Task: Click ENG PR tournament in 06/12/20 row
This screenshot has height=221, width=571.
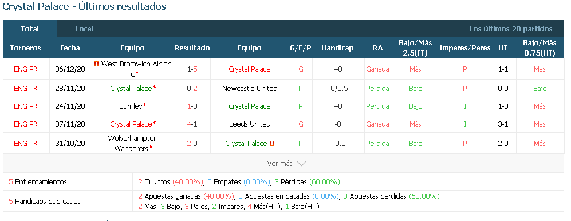Action: click(x=26, y=69)
